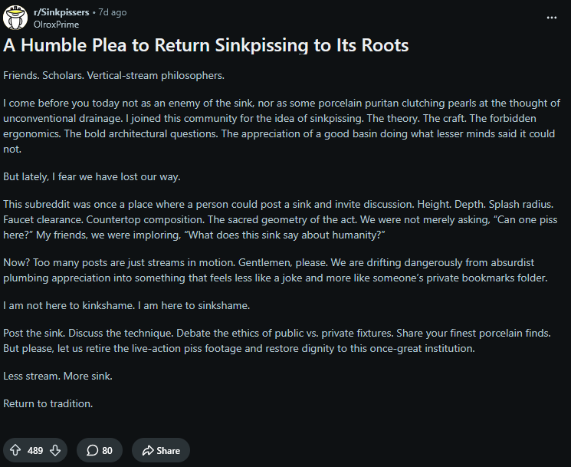
Task: Upvote the post with the up arrow
Action: click(16, 450)
